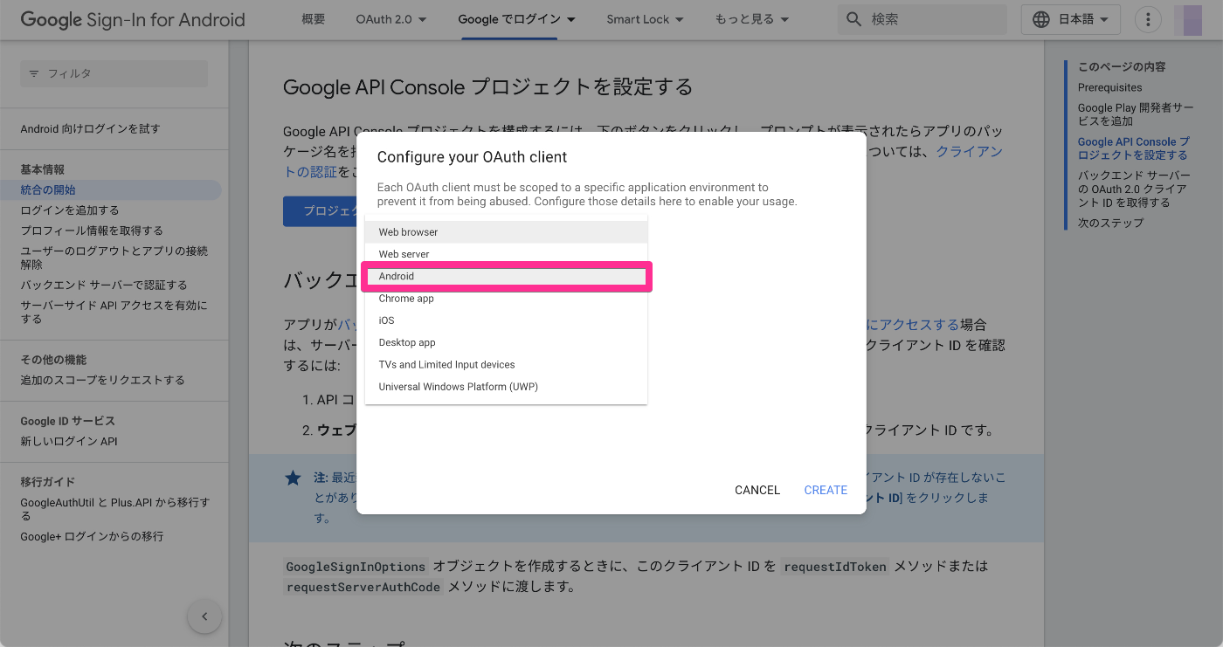
Task: Pick Universal Windows Platform (UWP)
Action: click(506, 387)
